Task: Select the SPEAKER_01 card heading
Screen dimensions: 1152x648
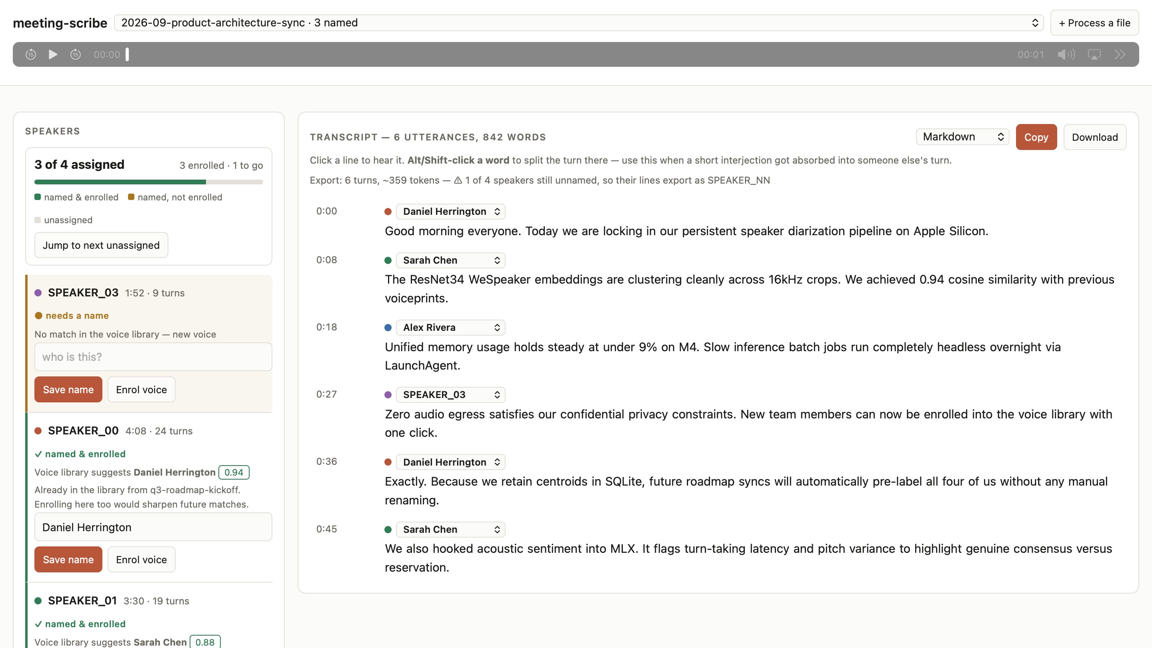Action: (82, 600)
